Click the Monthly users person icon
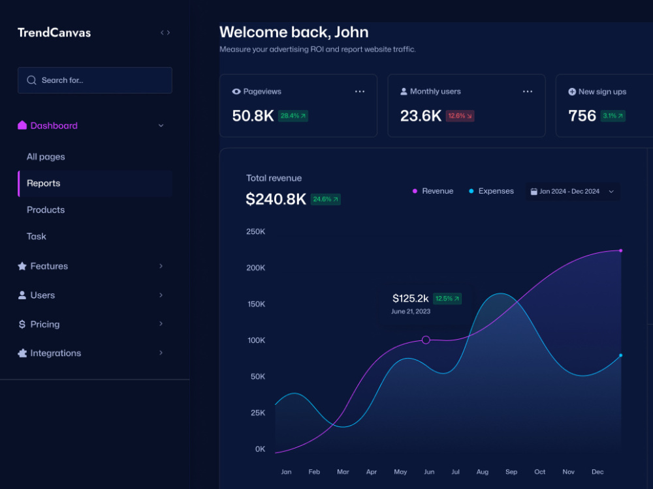Viewport: 653px width, 489px height. click(404, 91)
